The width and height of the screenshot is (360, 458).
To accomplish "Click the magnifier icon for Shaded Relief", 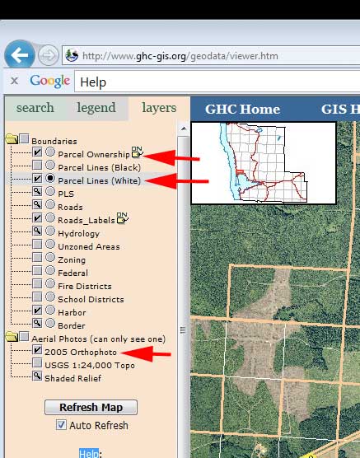I will pyautogui.click(x=37, y=376).
